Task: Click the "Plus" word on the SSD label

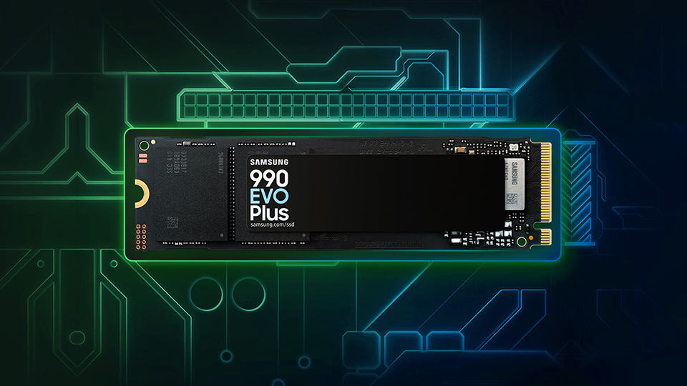Action: pyautogui.click(x=269, y=213)
